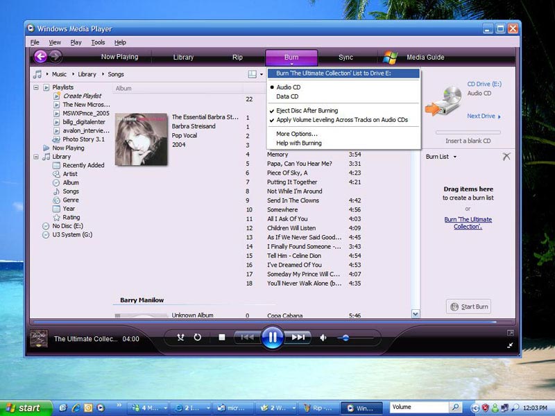Click the Start Burn button

coord(469,306)
